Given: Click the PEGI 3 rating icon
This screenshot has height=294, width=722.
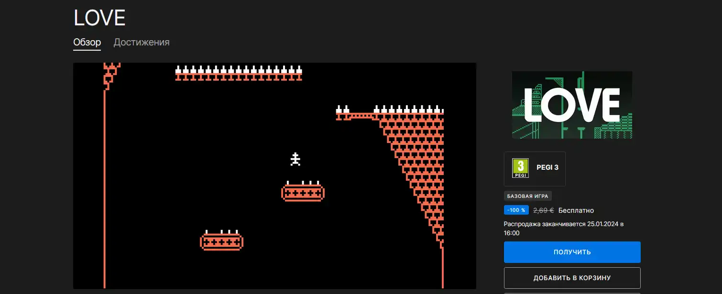Looking at the screenshot, I should click(x=521, y=168).
